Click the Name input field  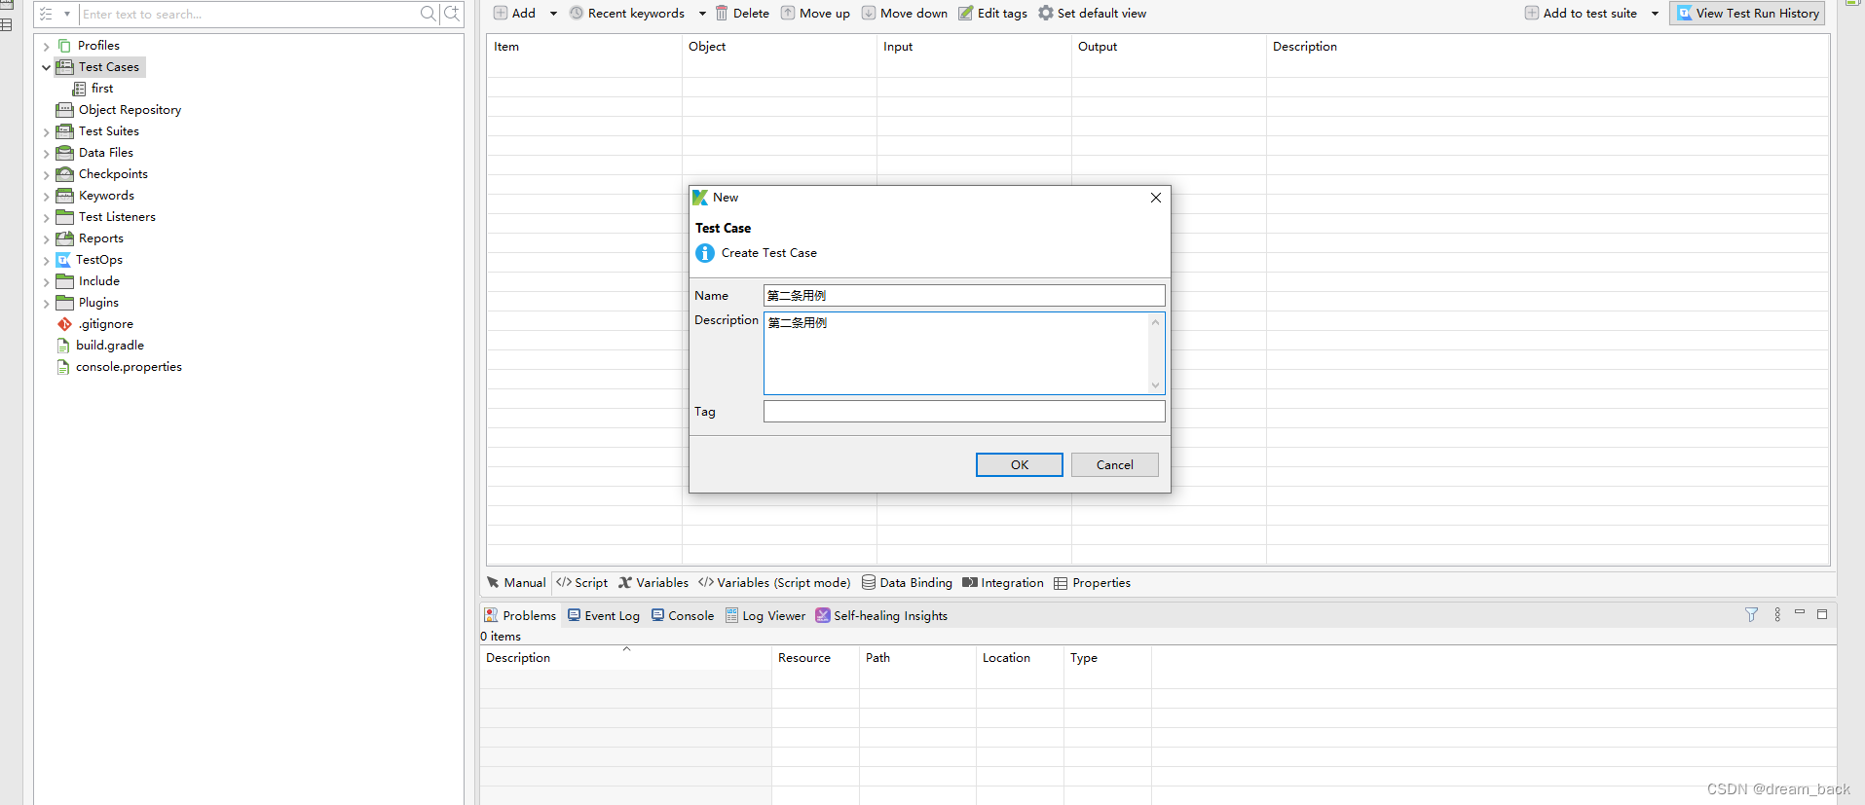[x=964, y=296]
